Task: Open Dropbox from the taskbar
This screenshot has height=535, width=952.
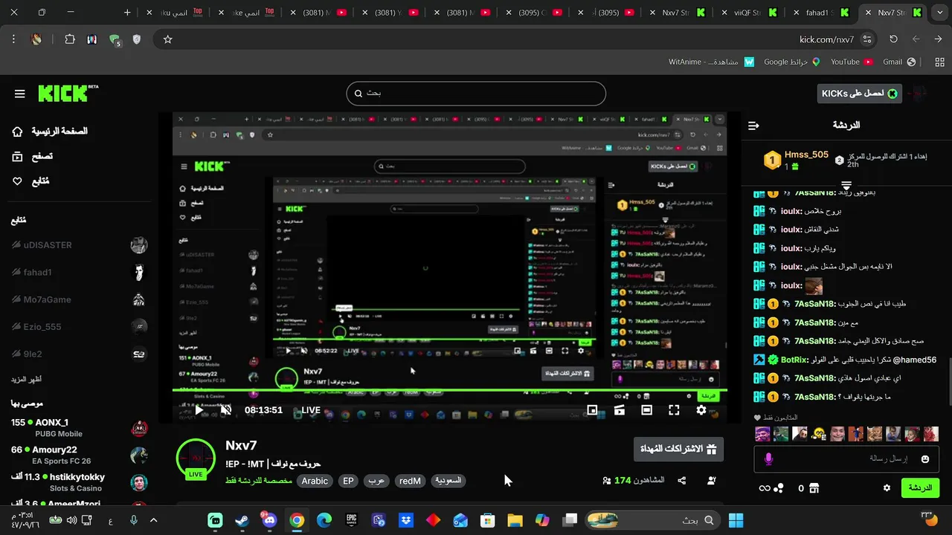Action: [x=405, y=520]
